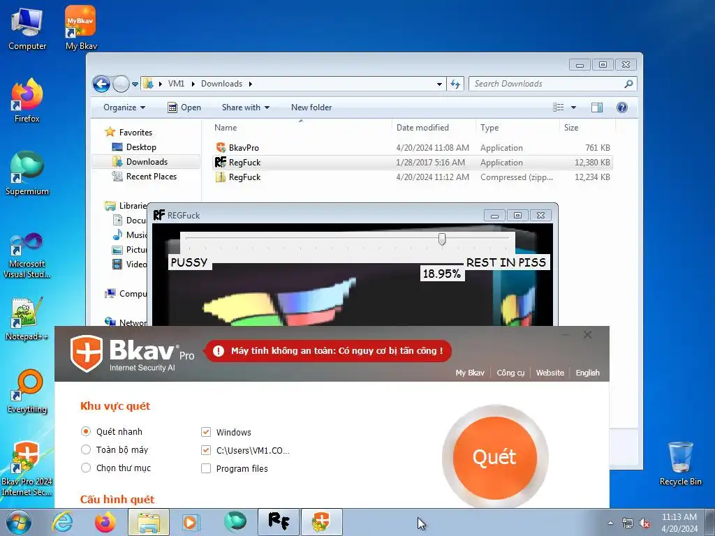Open the My Bkav desktop shortcut

tap(81, 28)
